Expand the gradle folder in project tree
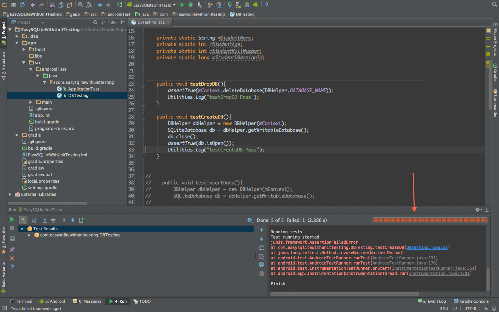The height and width of the screenshot is (312, 499). point(17,135)
